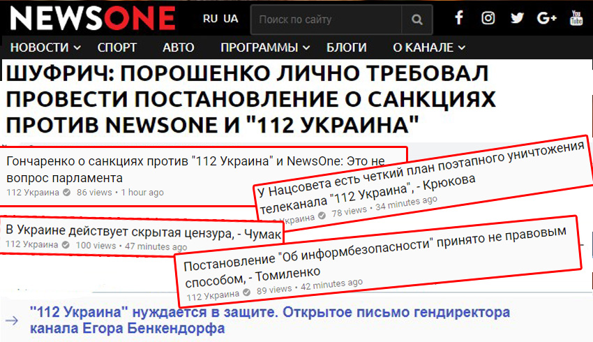Go to the АВТО section
This screenshot has width=593, height=342.
179,48
